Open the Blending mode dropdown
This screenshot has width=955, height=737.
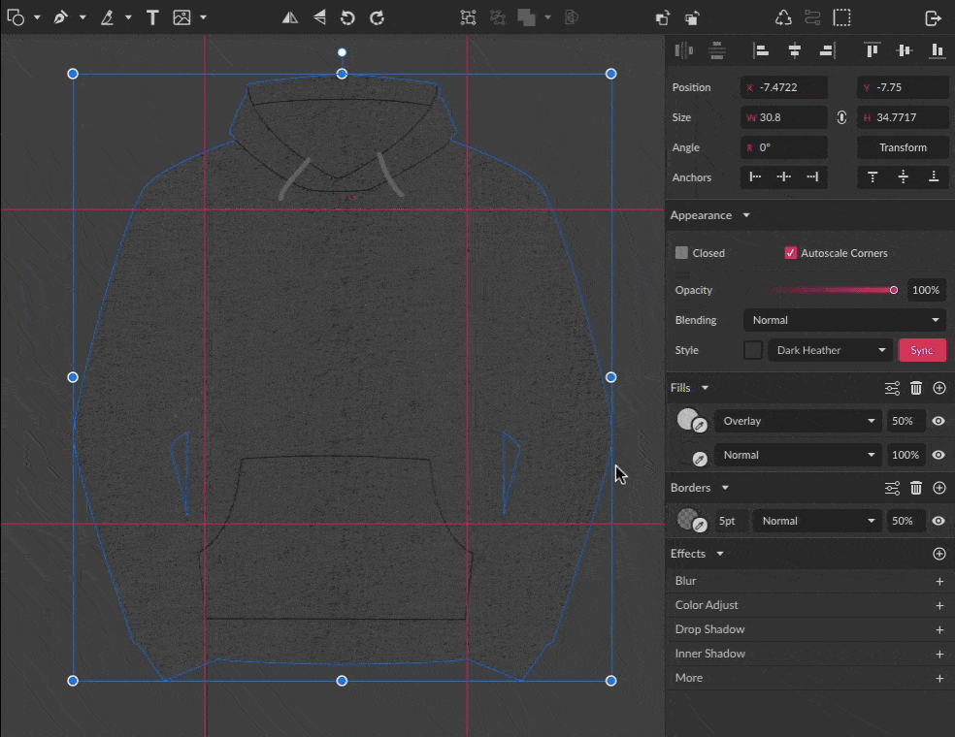pos(844,320)
